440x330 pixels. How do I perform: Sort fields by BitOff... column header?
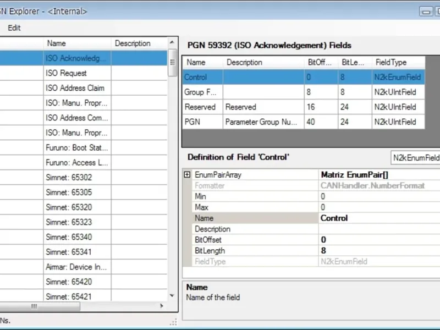click(321, 62)
